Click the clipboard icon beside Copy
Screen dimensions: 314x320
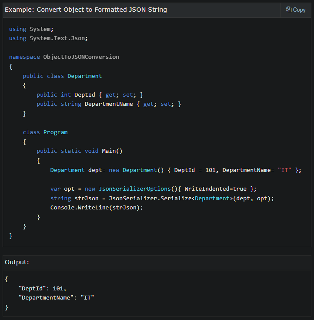coord(288,10)
